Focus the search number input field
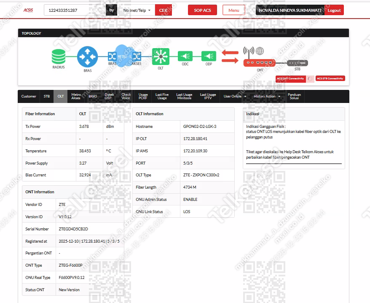370x303 pixels. pyautogui.click(x=74, y=10)
